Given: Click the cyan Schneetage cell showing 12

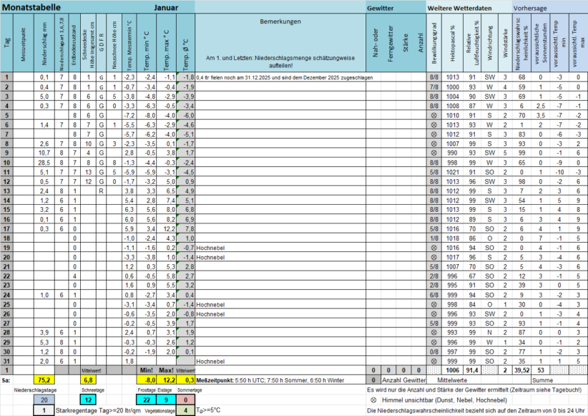Looking at the screenshot, I should 88,399.
